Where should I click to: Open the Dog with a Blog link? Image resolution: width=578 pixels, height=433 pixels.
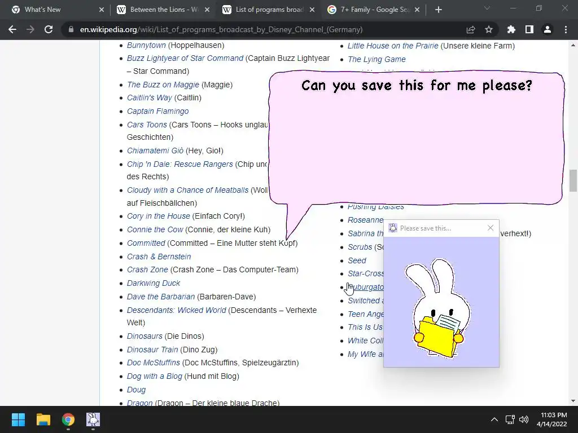coord(155,376)
